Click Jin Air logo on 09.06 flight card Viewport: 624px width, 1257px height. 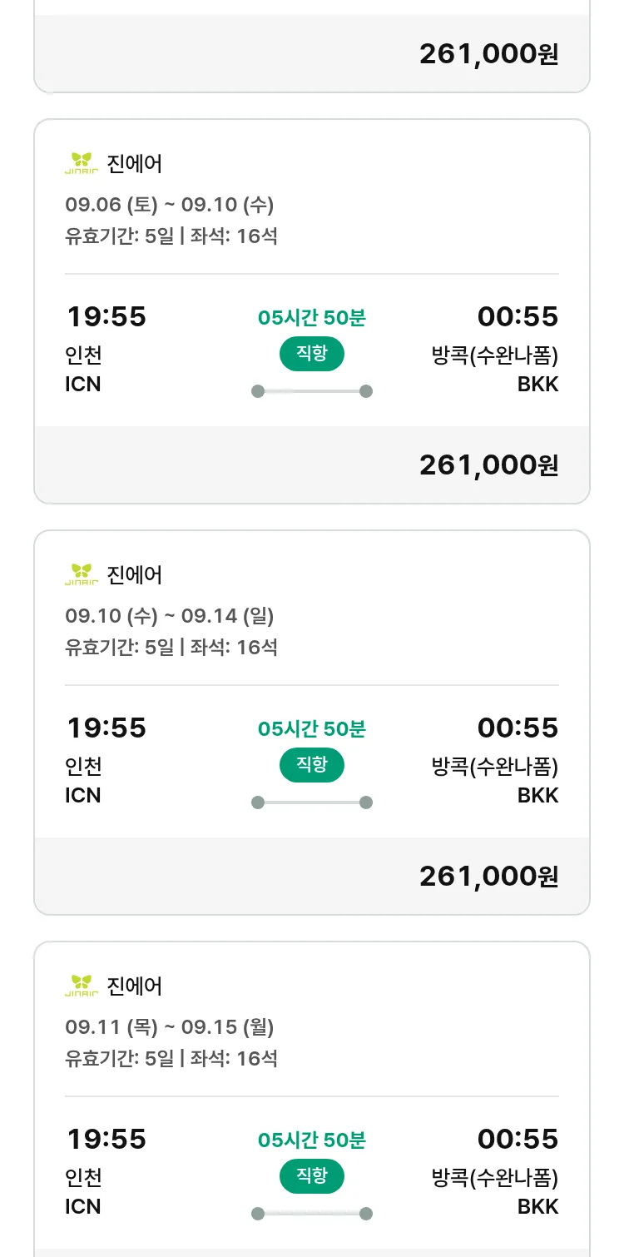tap(82, 163)
